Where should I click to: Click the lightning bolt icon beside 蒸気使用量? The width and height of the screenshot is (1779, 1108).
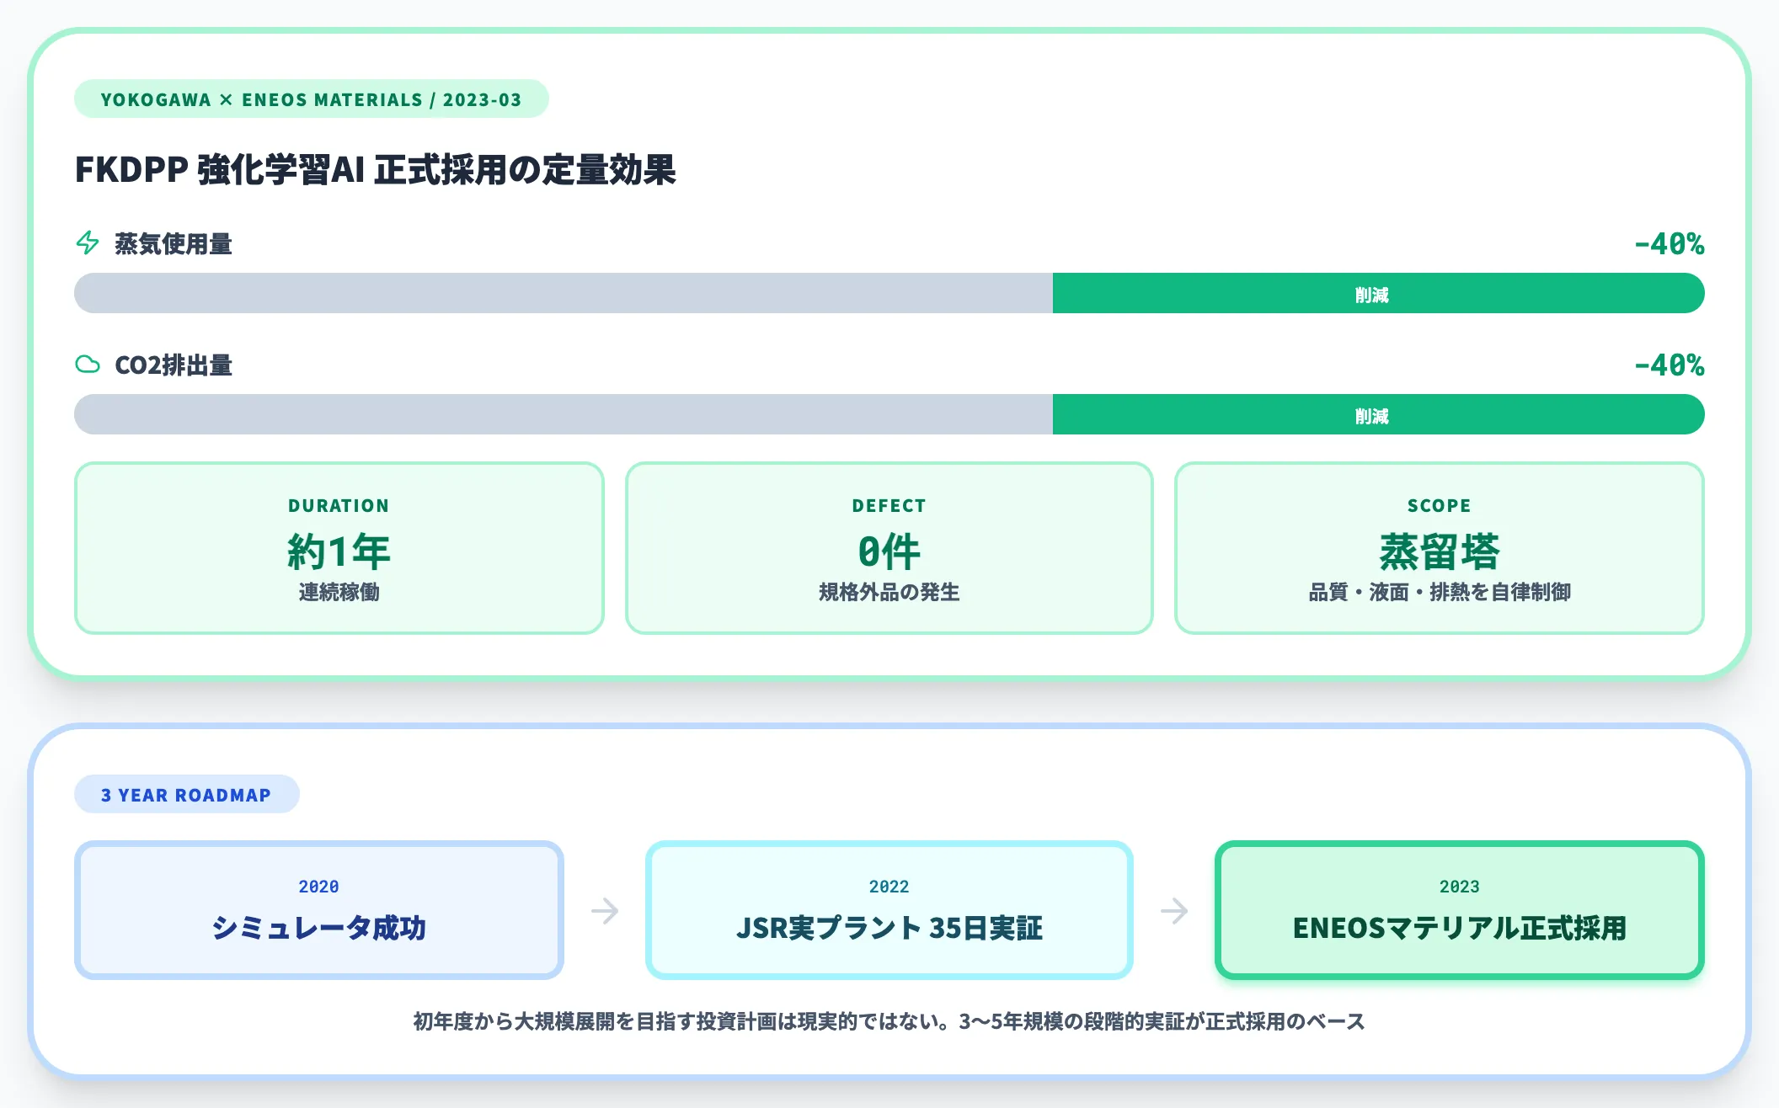88,243
